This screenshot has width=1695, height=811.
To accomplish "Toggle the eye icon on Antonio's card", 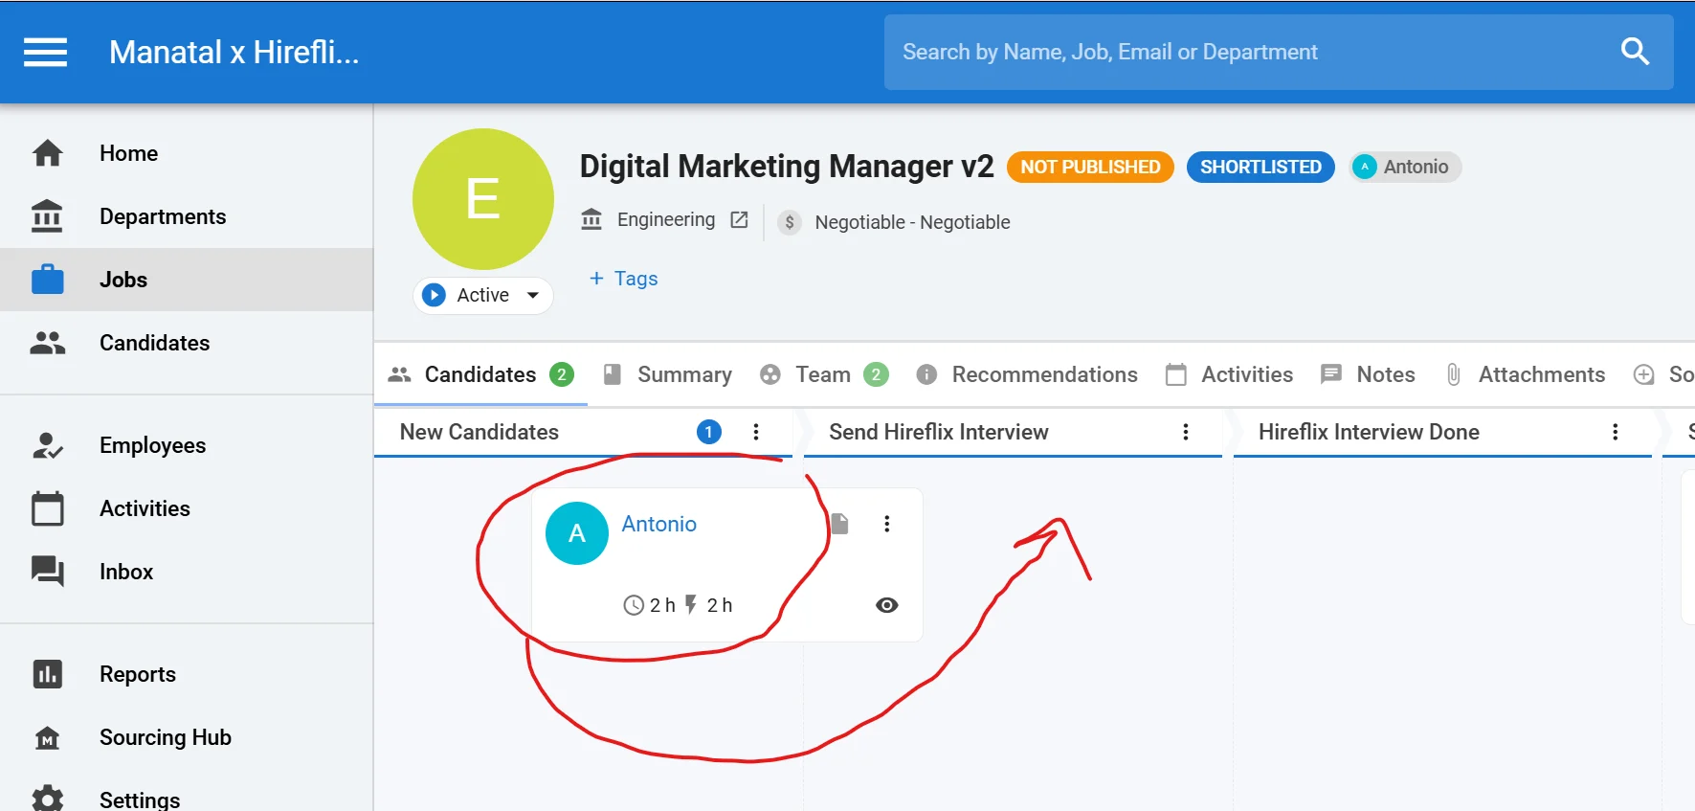I will [x=887, y=605].
